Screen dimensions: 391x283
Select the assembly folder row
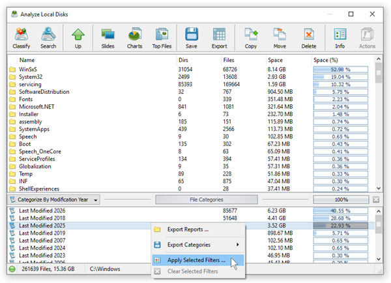pos(191,122)
